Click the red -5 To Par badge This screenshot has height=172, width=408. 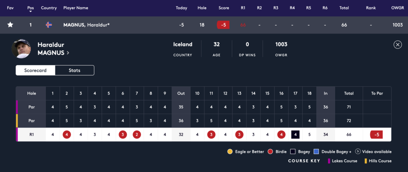(377, 134)
